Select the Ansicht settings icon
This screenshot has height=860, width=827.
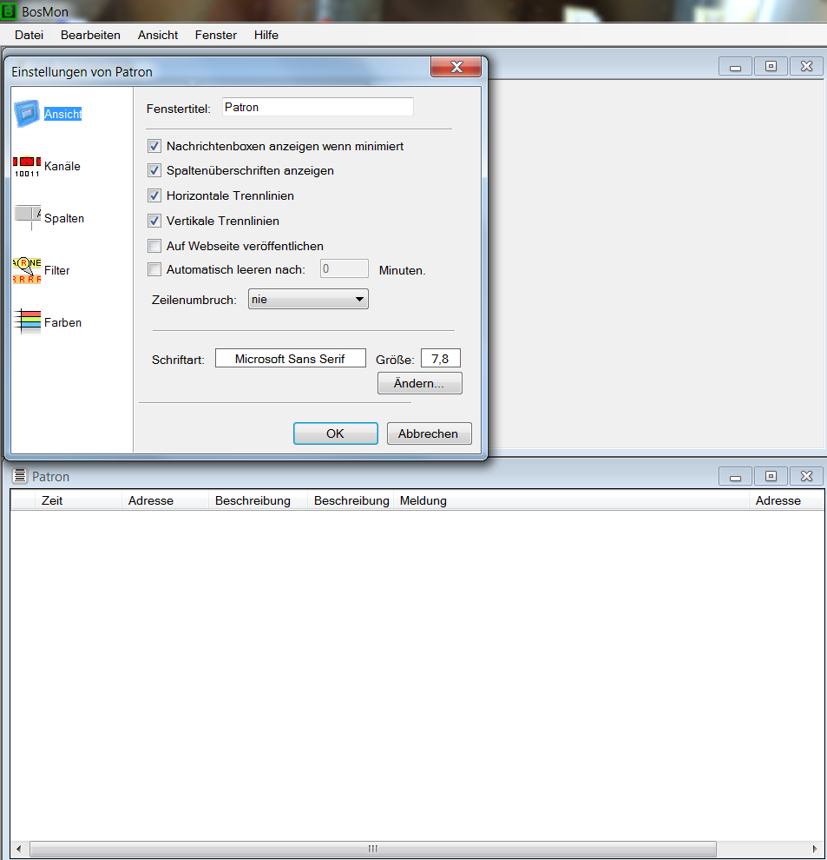28,114
